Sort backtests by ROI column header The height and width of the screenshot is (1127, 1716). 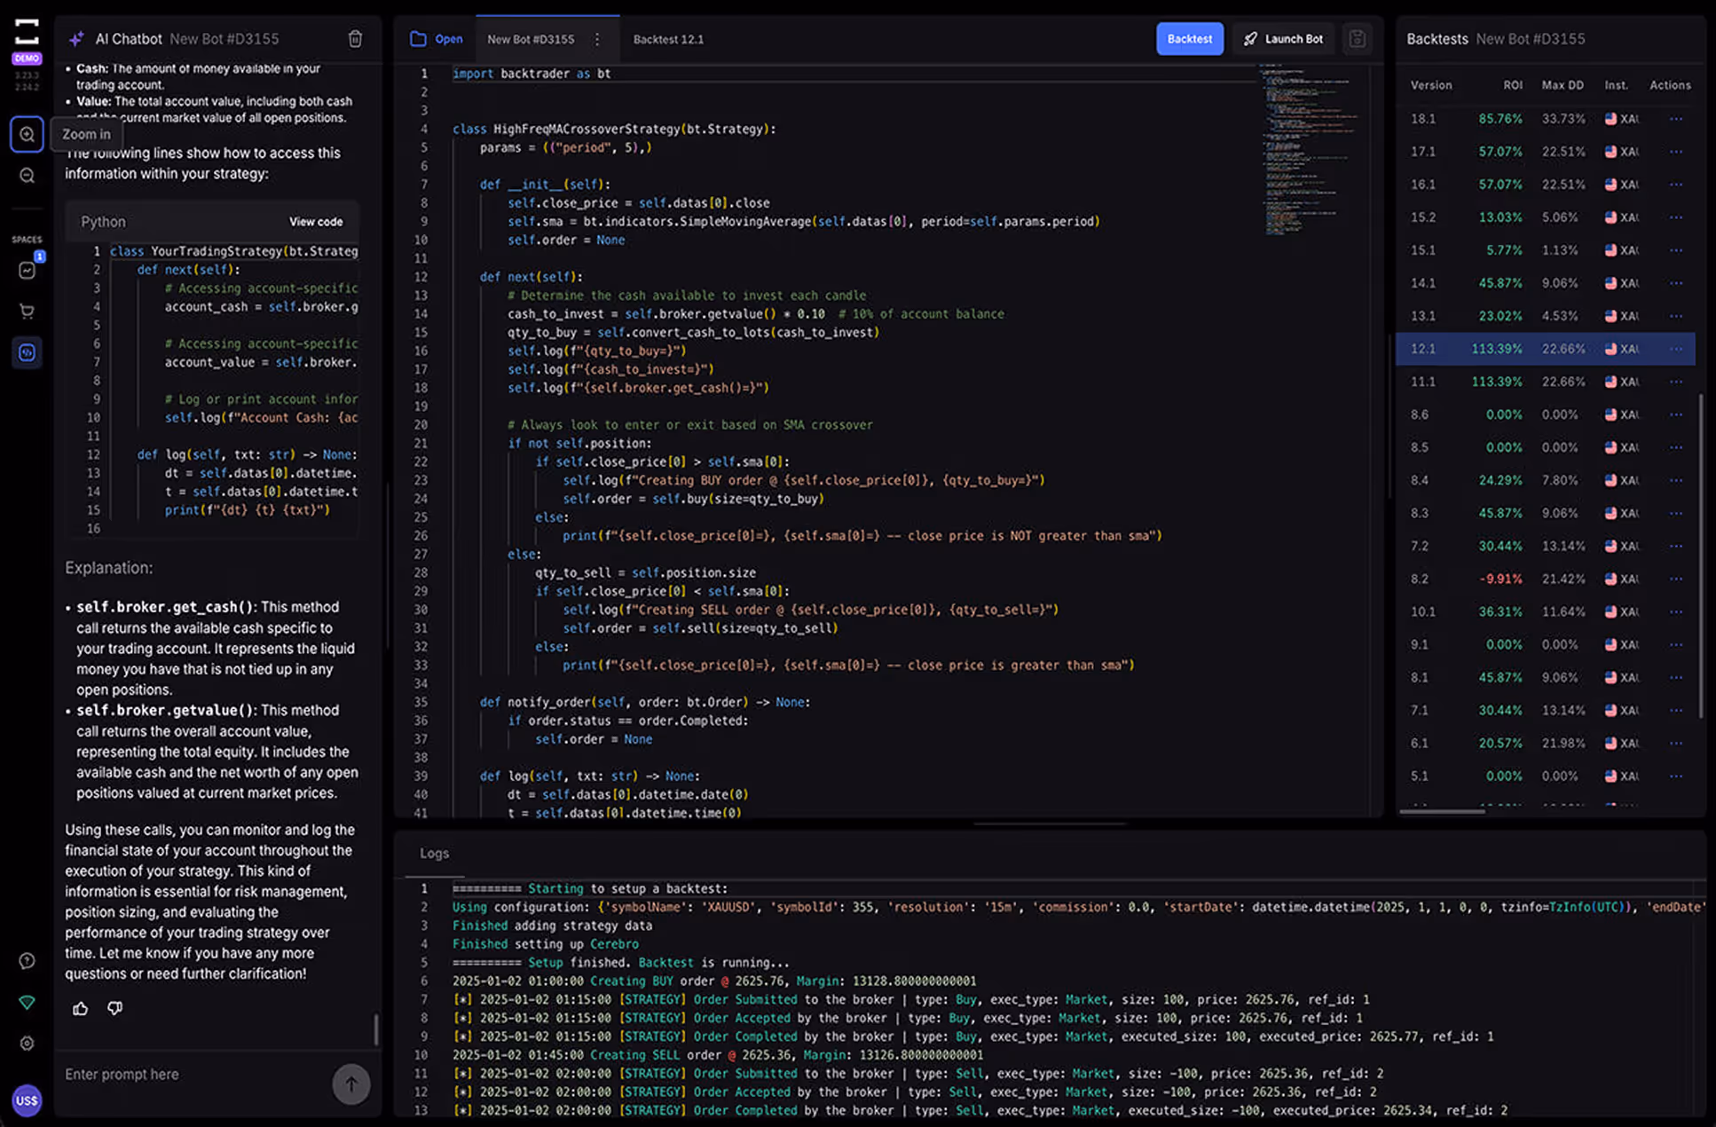click(1513, 85)
